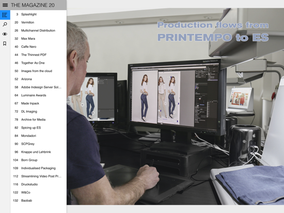The height and width of the screenshot is (213, 284).
Task: Click THE MAGAZINE 20 title
Action: tap(32, 5)
